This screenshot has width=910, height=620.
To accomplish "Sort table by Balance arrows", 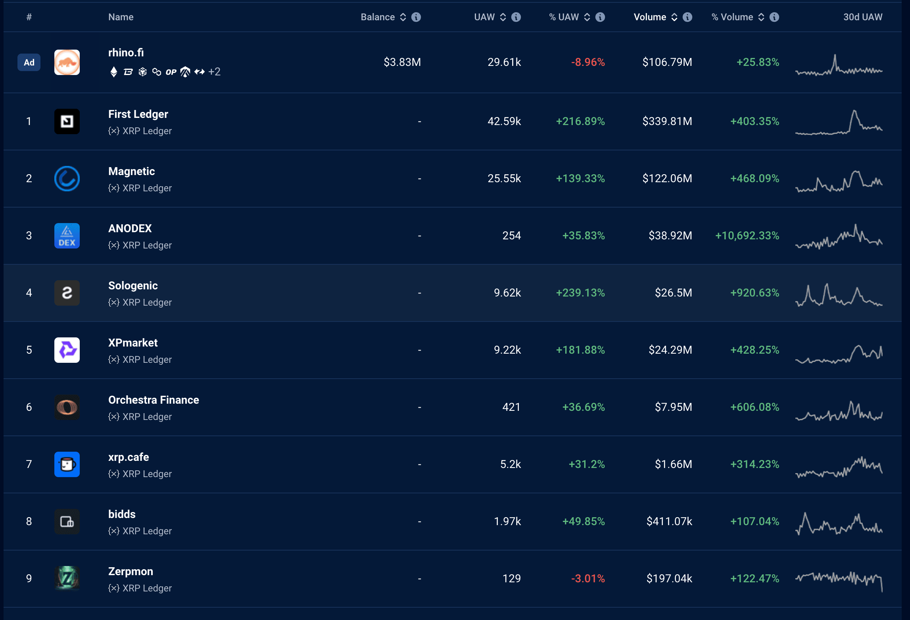I will pyautogui.click(x=403, y=17).
